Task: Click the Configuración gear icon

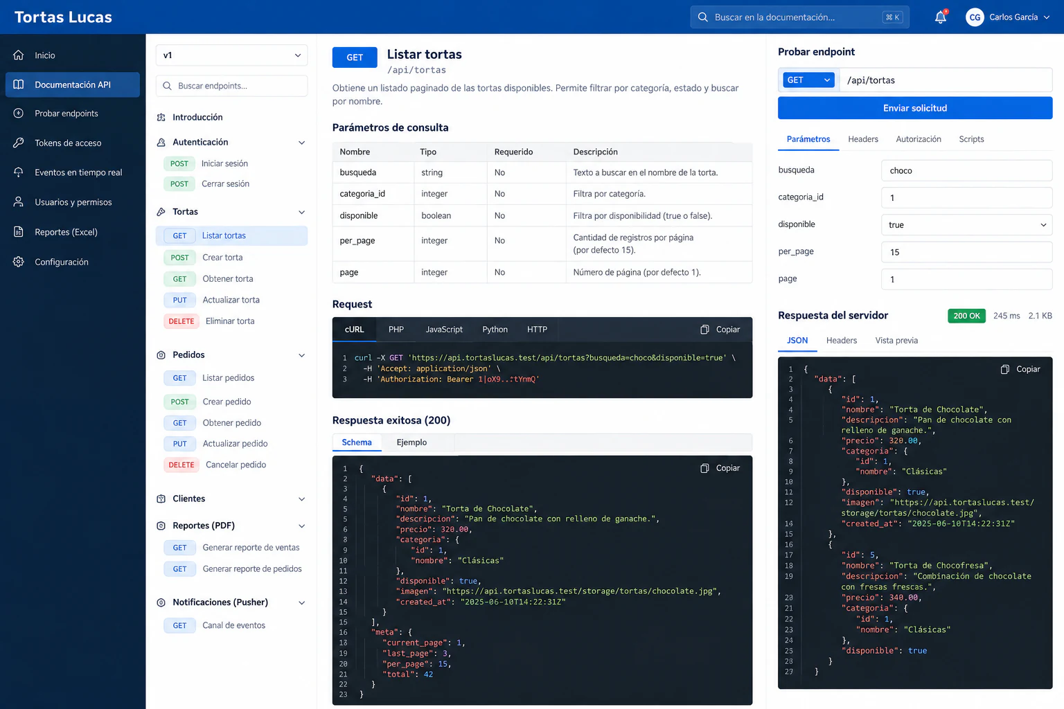Action: click(x=19, y=261)
